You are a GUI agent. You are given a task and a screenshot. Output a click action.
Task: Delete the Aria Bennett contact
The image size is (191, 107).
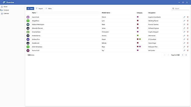(187, 43)
